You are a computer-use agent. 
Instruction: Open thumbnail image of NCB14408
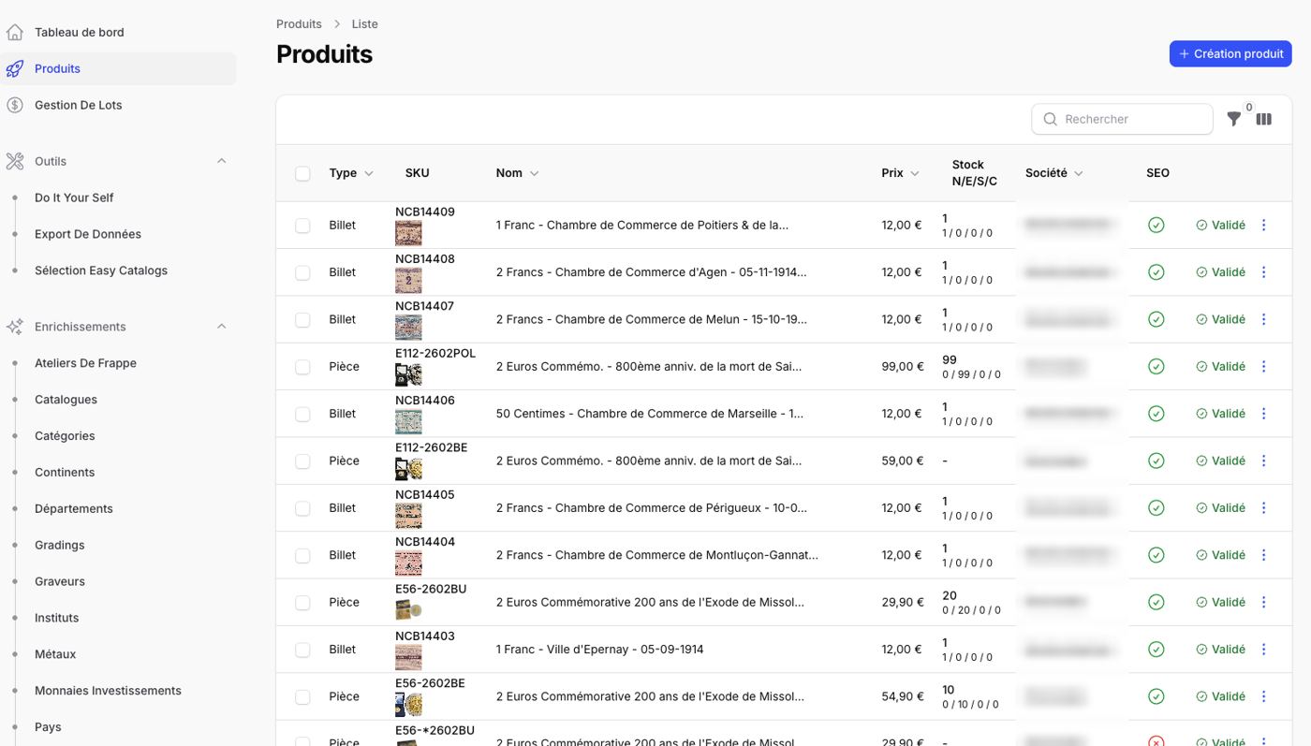click(408, 279)
